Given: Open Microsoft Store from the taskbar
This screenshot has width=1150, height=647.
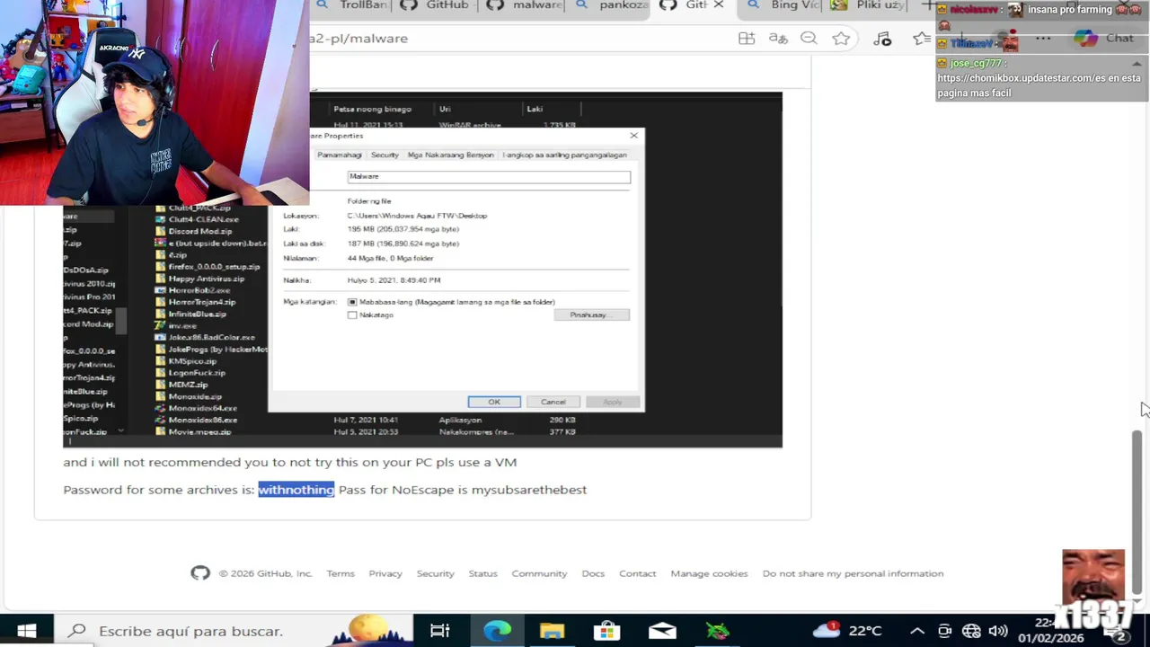Looking at the screenshot, I should (x=607, y=631).
